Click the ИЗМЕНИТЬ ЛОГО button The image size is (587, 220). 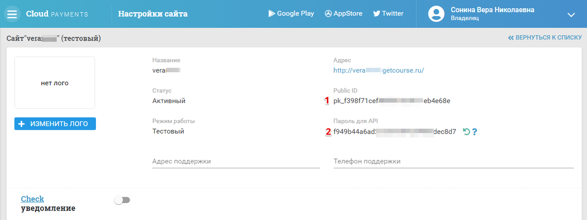pyautogui.click(x=55, y=124)
